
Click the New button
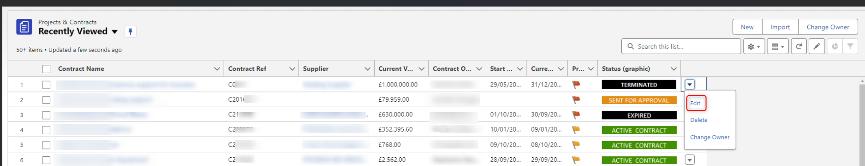pyautogui.click(x=747, y=27)
